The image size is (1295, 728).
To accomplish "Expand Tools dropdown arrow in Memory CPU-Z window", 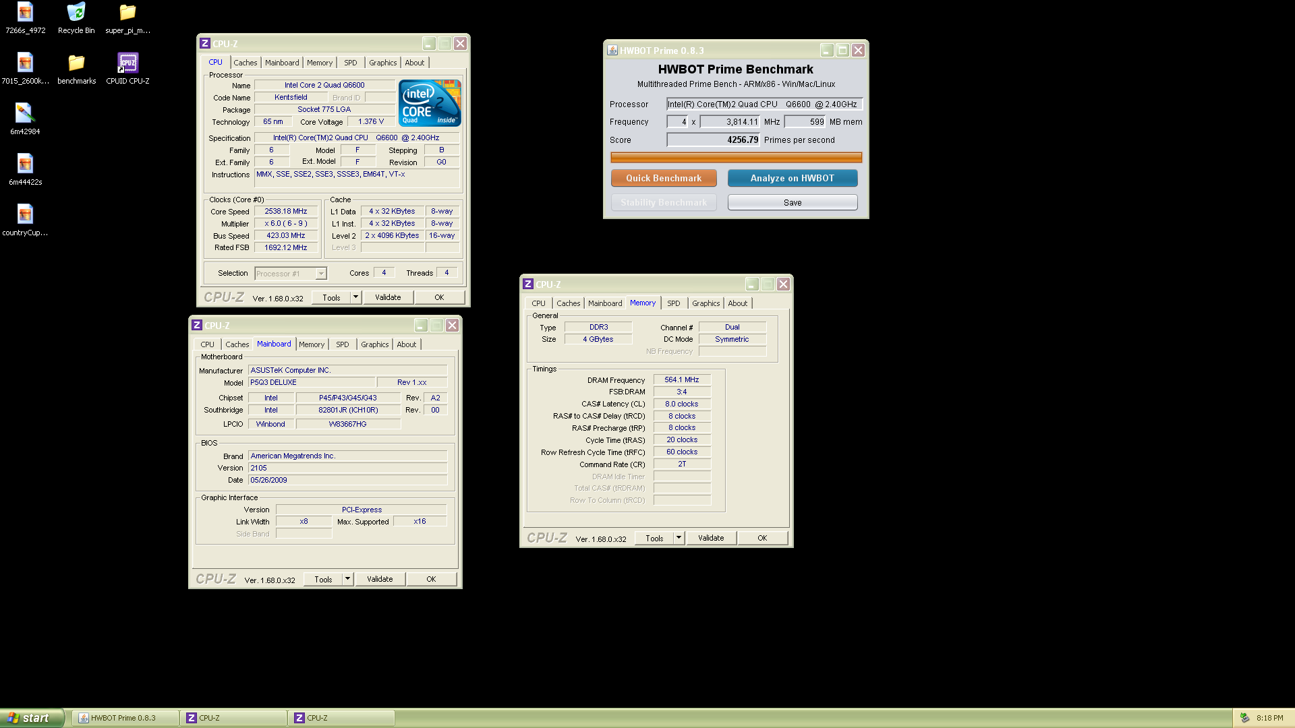I will pos(679,538).
